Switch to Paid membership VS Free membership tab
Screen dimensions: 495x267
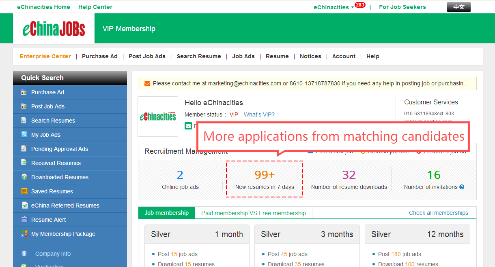pyautogui.click(x=254, y=213)
